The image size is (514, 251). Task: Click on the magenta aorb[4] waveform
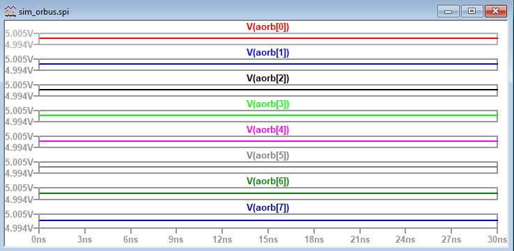(x=268, y=141)
